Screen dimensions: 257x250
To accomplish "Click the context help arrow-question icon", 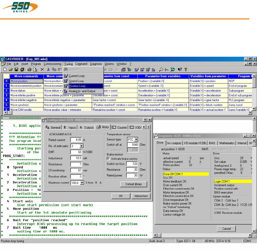I will point(180,70).
